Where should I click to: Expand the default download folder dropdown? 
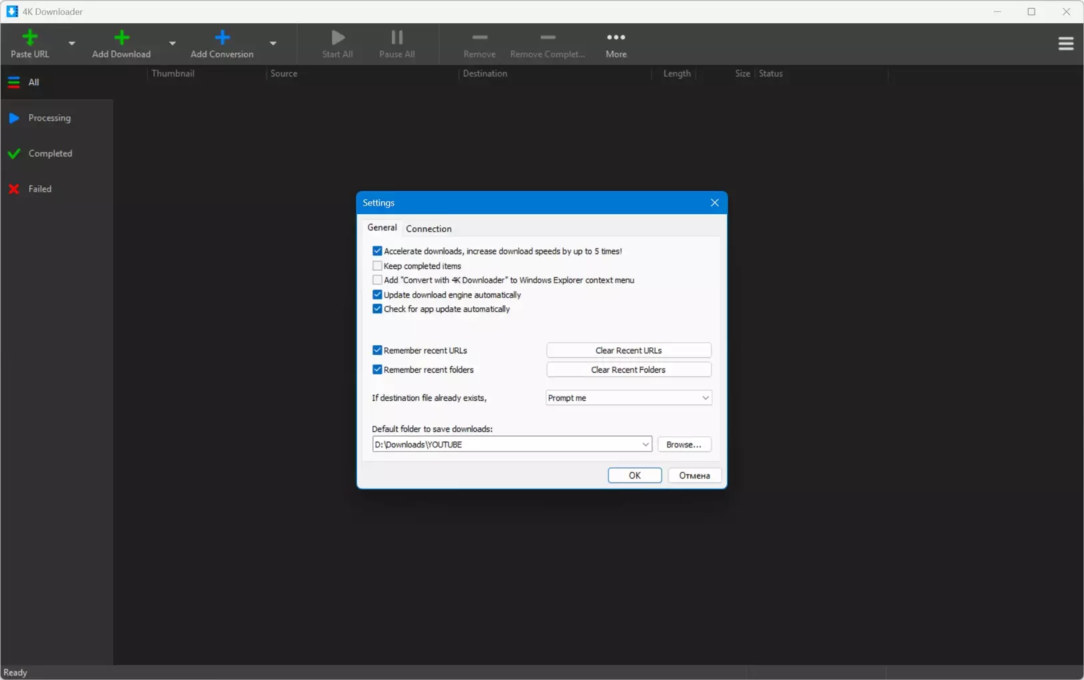645,445
